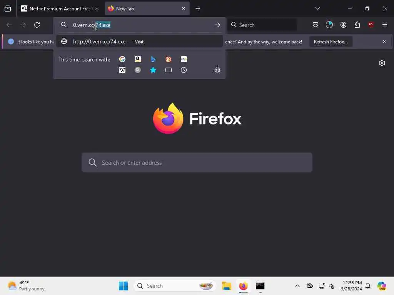
Task: Click the toolbar Search box
Action: pyautogui.click(x=262, y=25)
